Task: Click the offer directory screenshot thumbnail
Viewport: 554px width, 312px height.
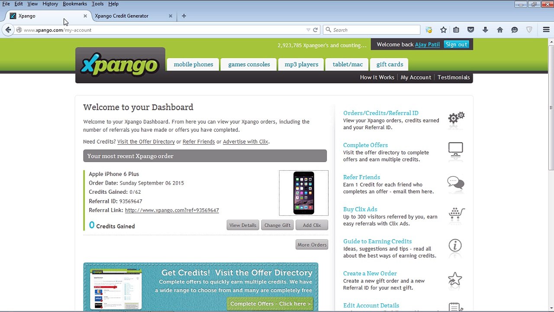Action: pyautogui.click(x=116, y=289)
